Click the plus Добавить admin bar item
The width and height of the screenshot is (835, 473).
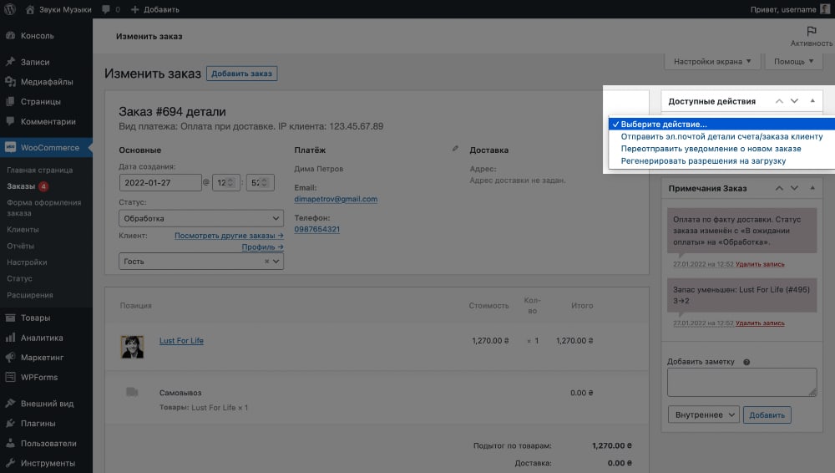pyautogui.click(x=155, y=9)
